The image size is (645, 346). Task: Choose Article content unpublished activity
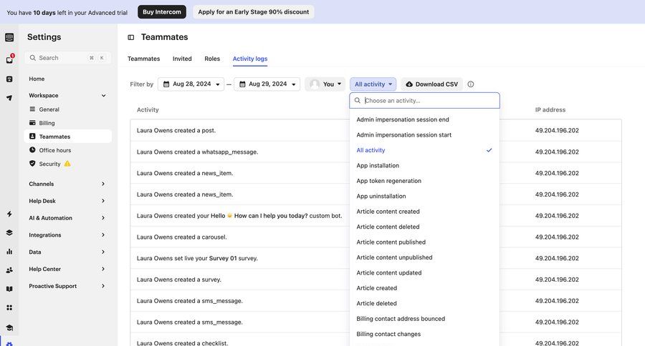click(424, 257)
